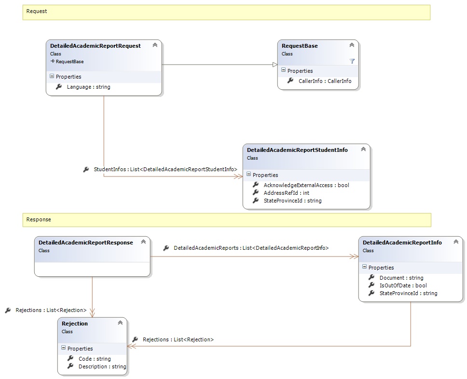Click the RequestBase inheritance label under class name

(x=69, y=62)
